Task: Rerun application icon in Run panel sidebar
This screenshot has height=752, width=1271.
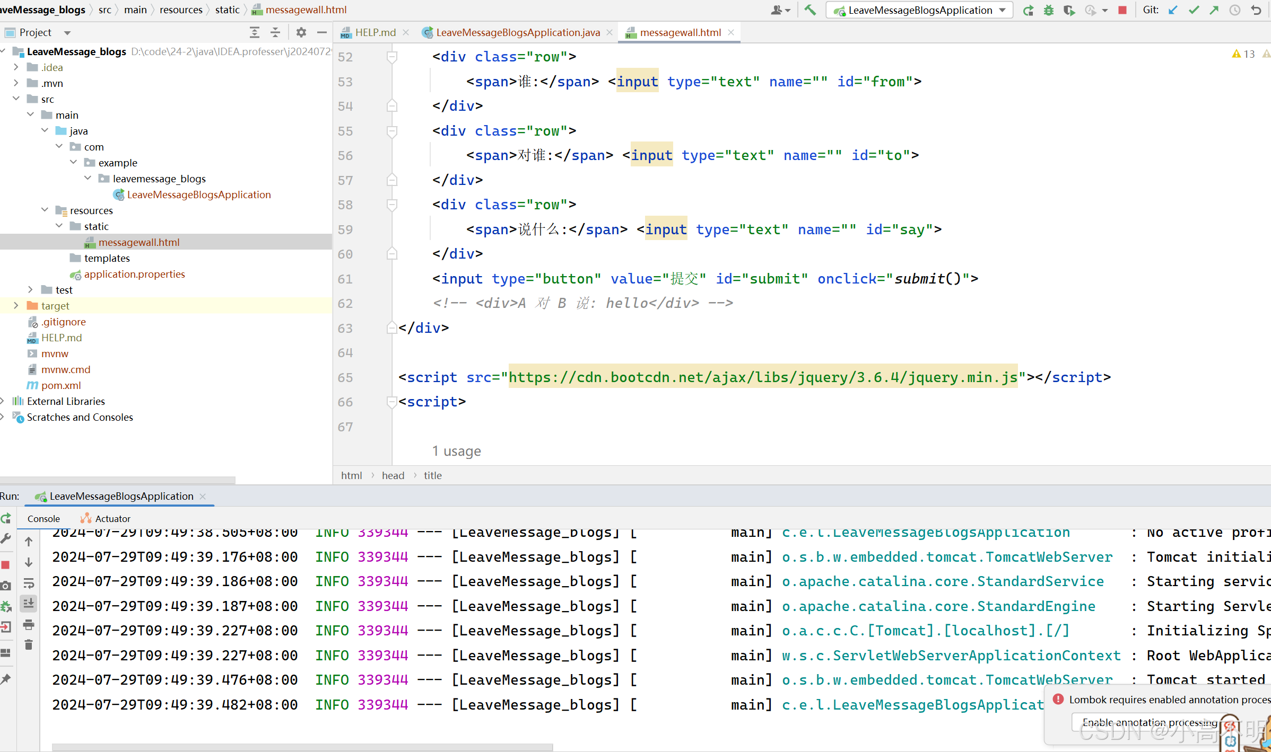Action: pyautogui.click(x=6, y=518)
